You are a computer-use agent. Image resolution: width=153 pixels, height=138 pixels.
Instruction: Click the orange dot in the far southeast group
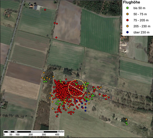coord(126,119)
